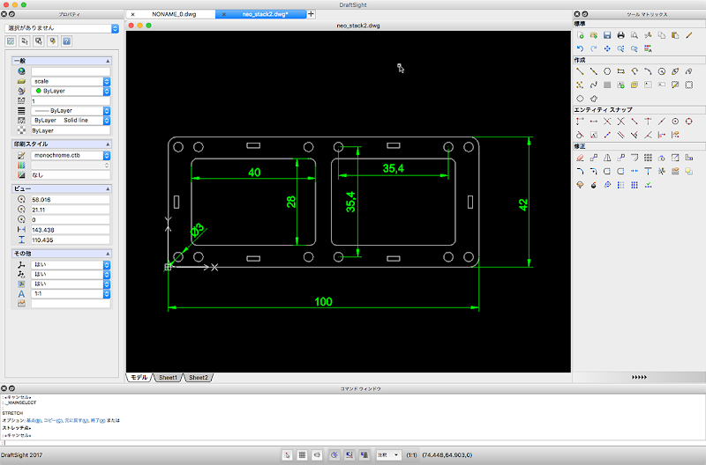Select the neo_stack2.dwg document tab
Screen dimensions: 706x465
point(265,14)
